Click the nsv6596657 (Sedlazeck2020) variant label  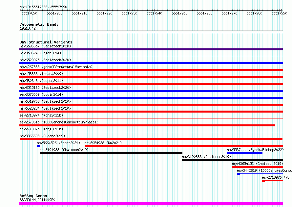click(45, 46)
